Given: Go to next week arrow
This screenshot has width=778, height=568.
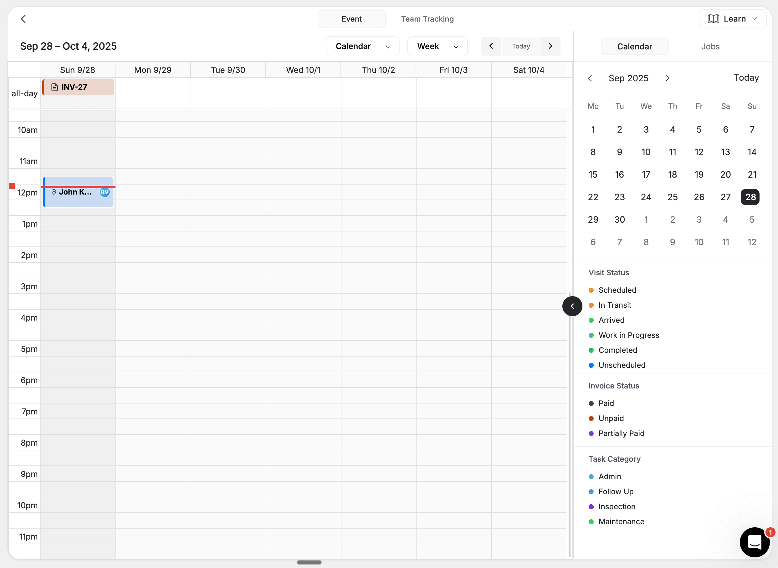Looking at the screenshot, I should 550,46.
